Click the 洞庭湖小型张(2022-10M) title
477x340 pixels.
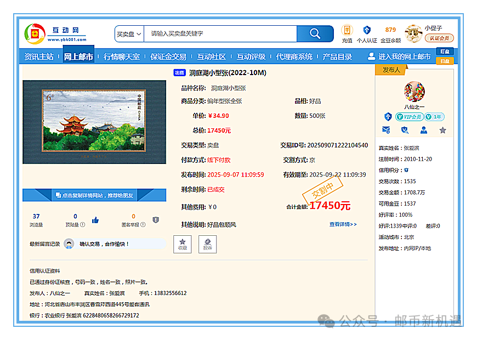[228, 73]
